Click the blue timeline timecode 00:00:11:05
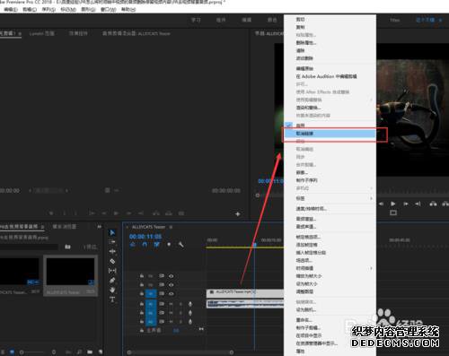 click(x=145, y=237)
